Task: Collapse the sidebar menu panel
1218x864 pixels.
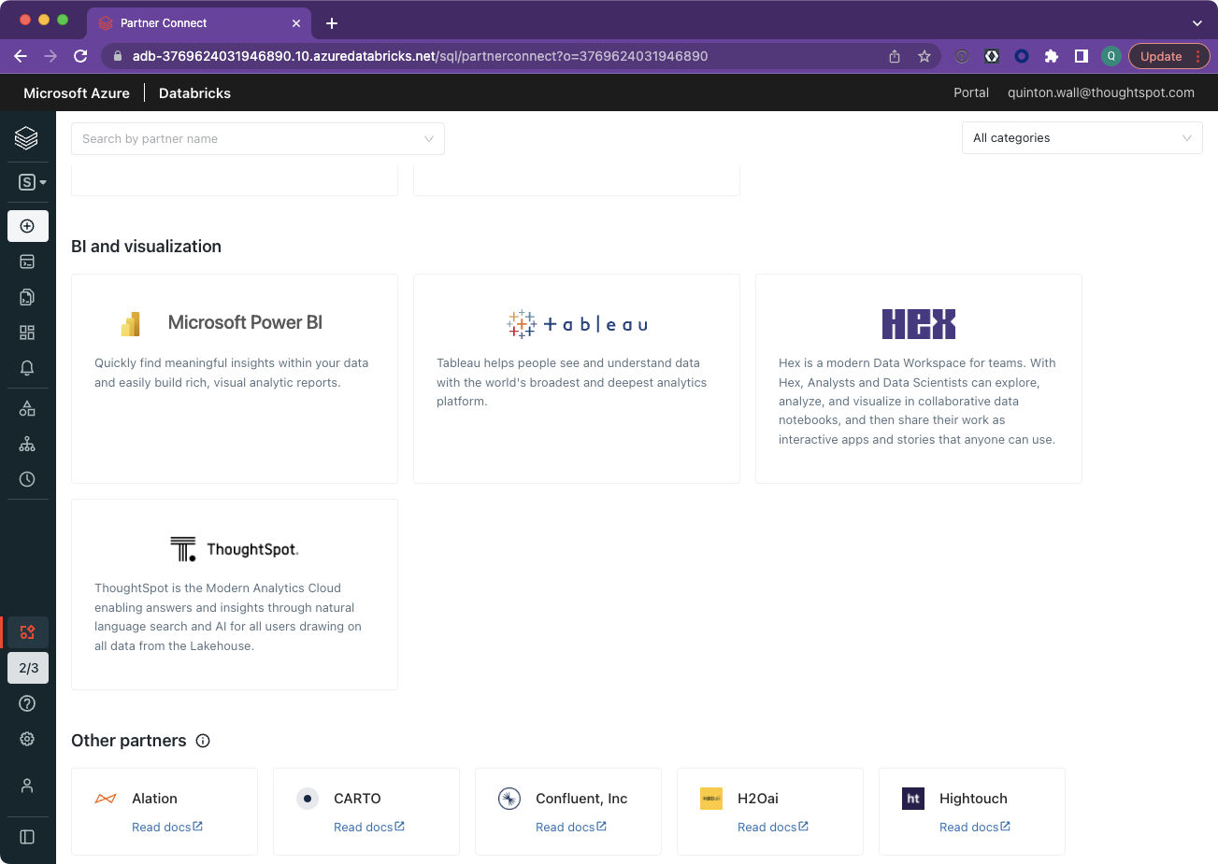Action: [27, 837]
